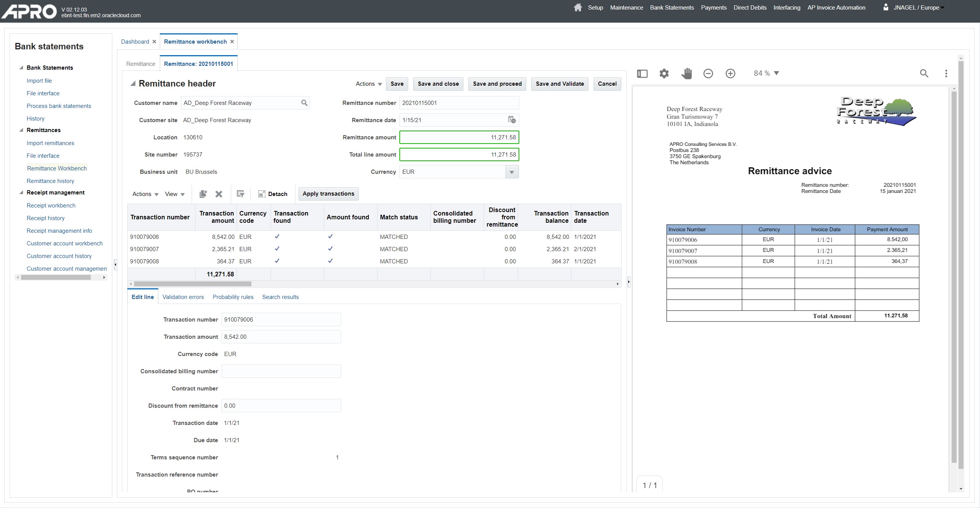Click the customer name search magnifier
This screenshot has width=980, height=508.
coord(304,103)
